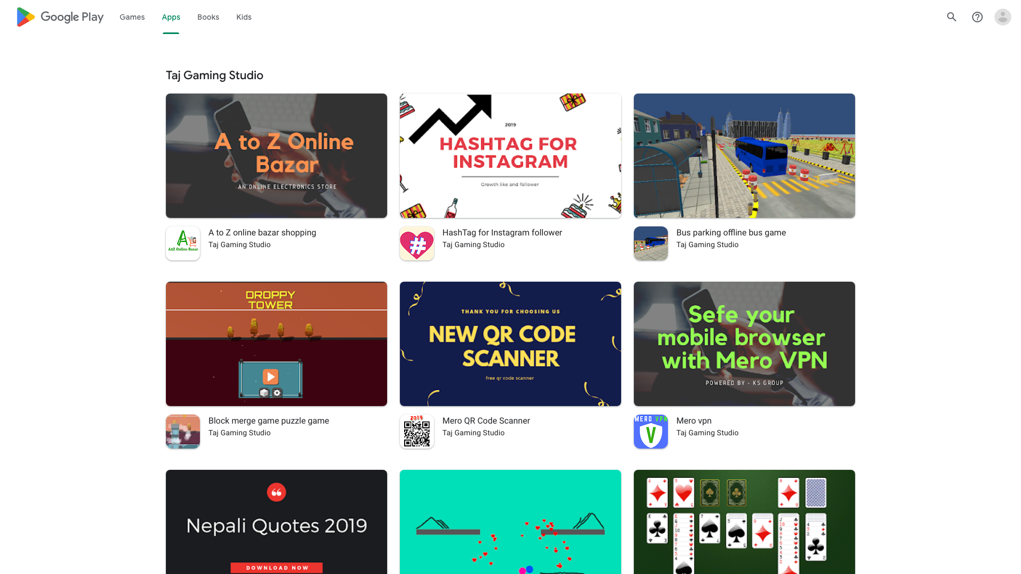Open the help center icon
The height and width of the screenshot is (574, 1021).
tap(977, 17)
